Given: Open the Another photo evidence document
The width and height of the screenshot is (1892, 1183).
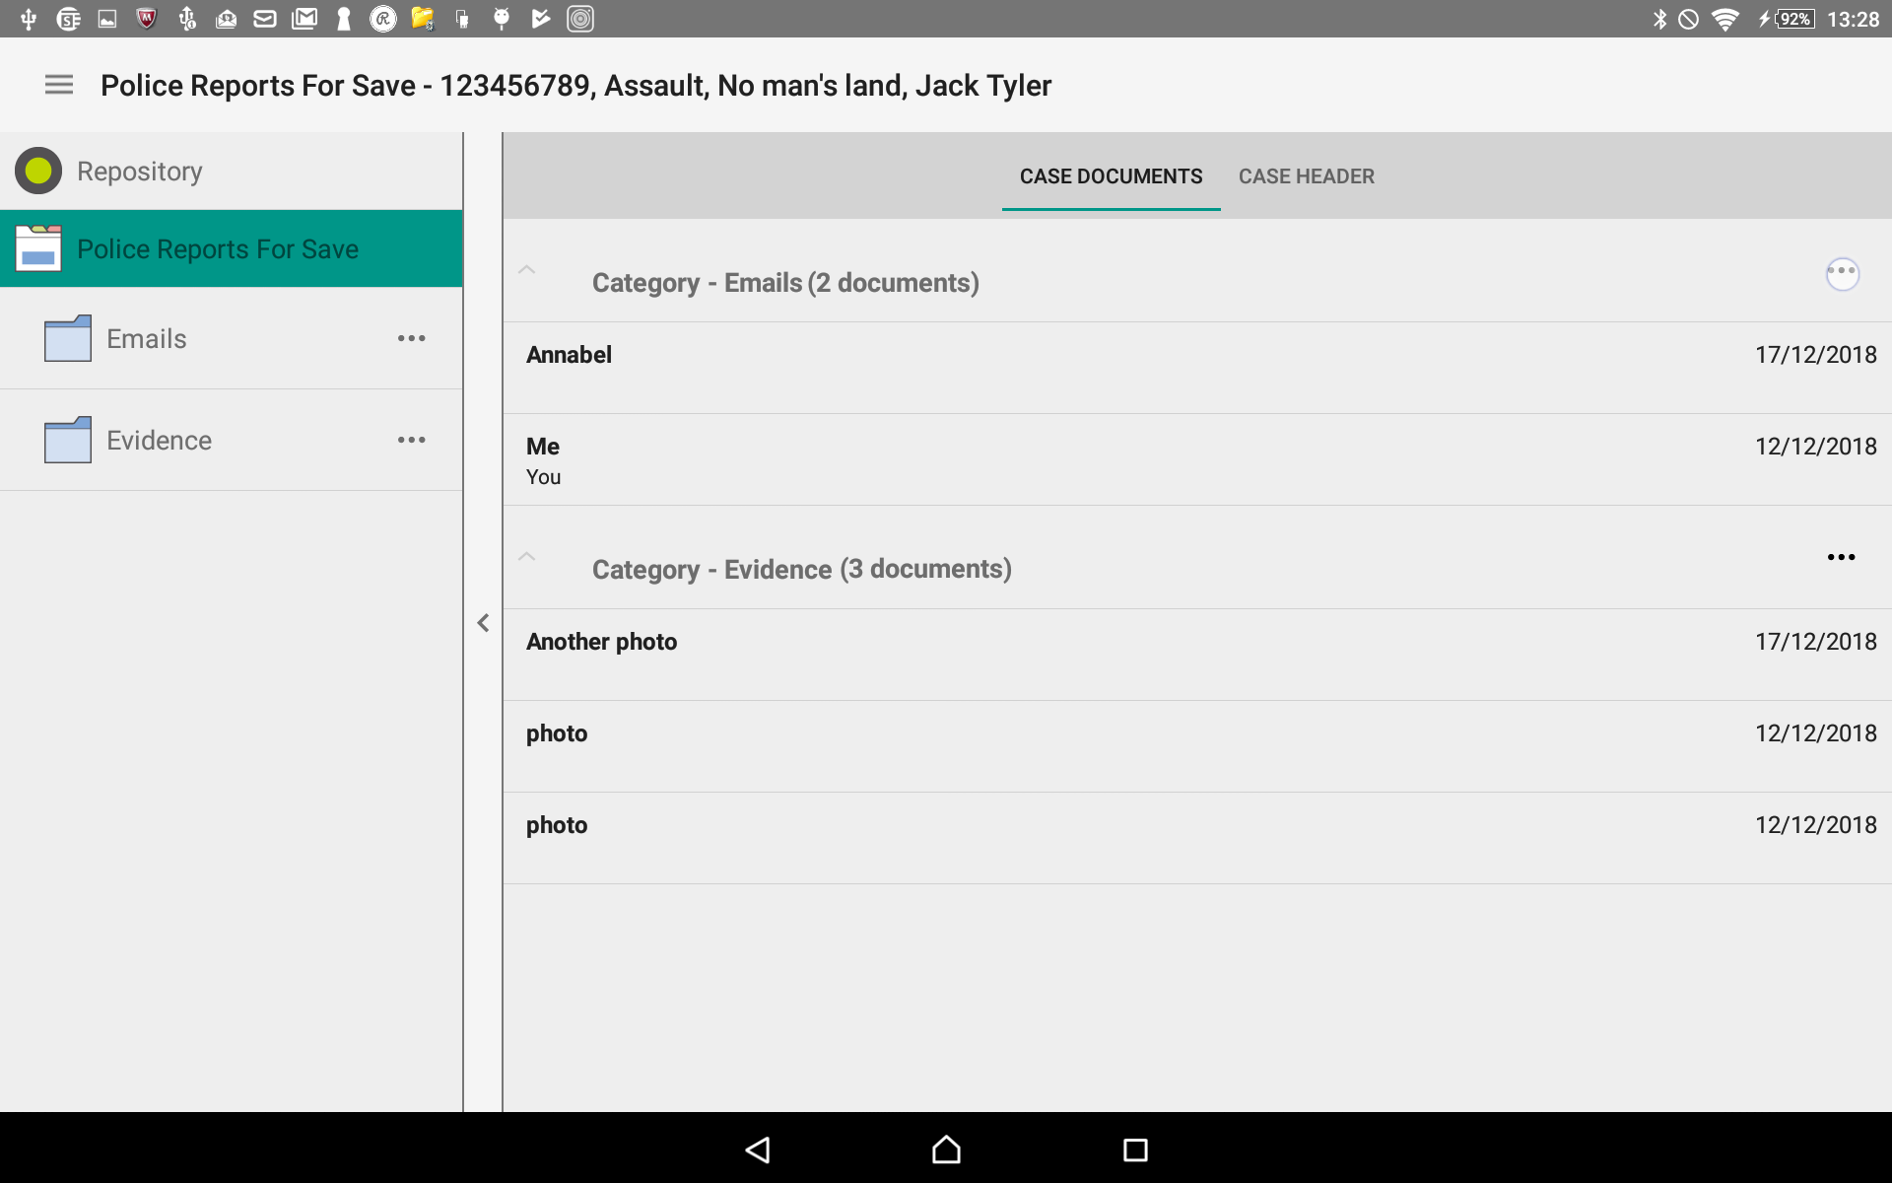Looking at the screenshot, I should click(x=985, y=641).
